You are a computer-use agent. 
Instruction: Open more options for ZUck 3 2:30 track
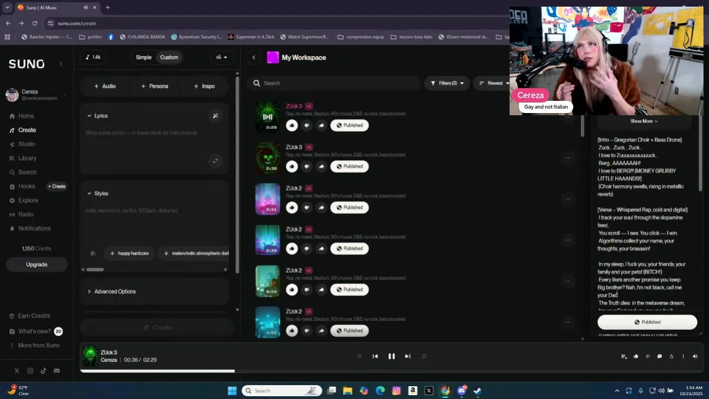[568, 158]
